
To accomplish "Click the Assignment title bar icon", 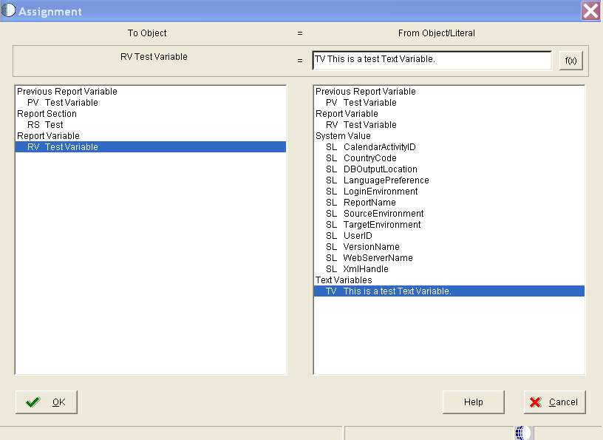I will (x=7, y=10).
